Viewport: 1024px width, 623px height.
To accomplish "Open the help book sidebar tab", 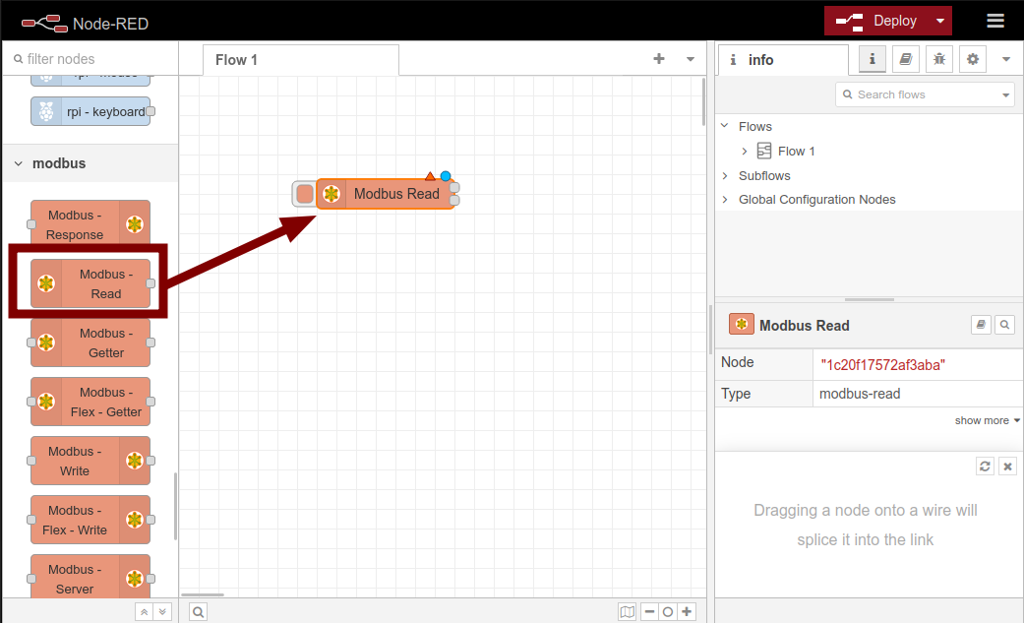I will pos(906,59).
